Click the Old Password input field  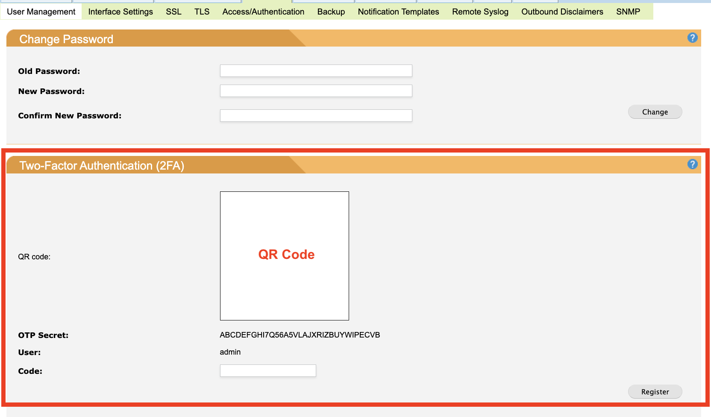(316, 71)
